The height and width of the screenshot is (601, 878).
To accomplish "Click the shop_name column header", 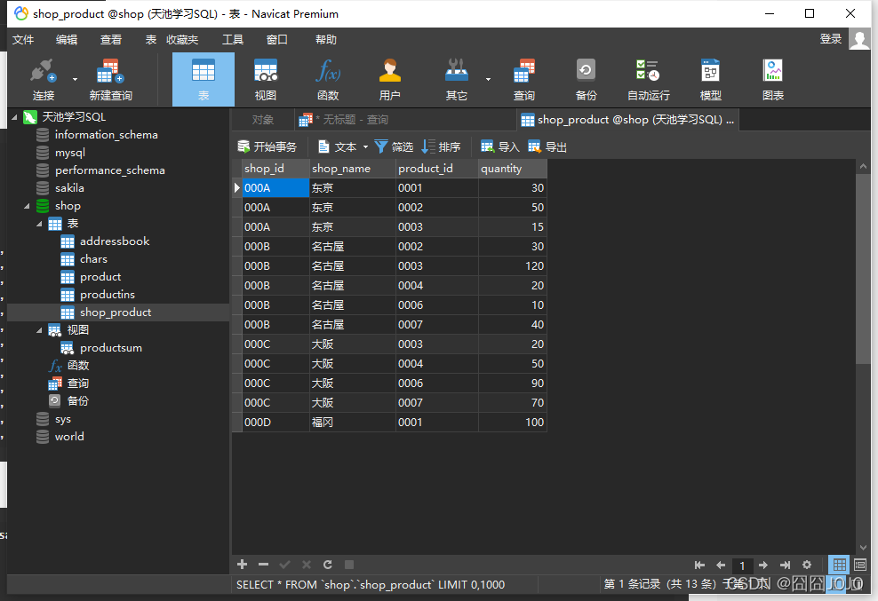I will [352, 169].
